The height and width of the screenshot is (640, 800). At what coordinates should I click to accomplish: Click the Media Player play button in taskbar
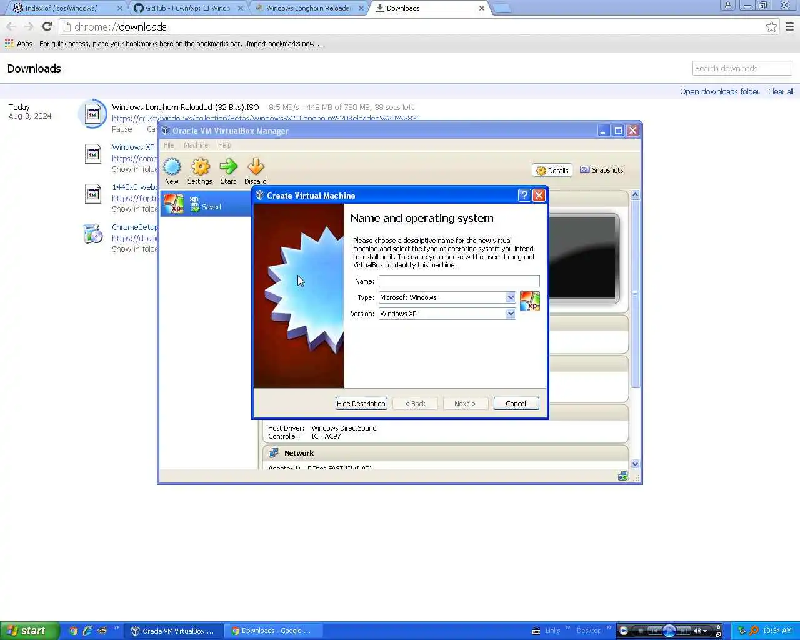click(x=669, y=631)
